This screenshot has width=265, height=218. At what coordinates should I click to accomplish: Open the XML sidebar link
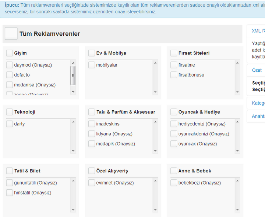258,31
